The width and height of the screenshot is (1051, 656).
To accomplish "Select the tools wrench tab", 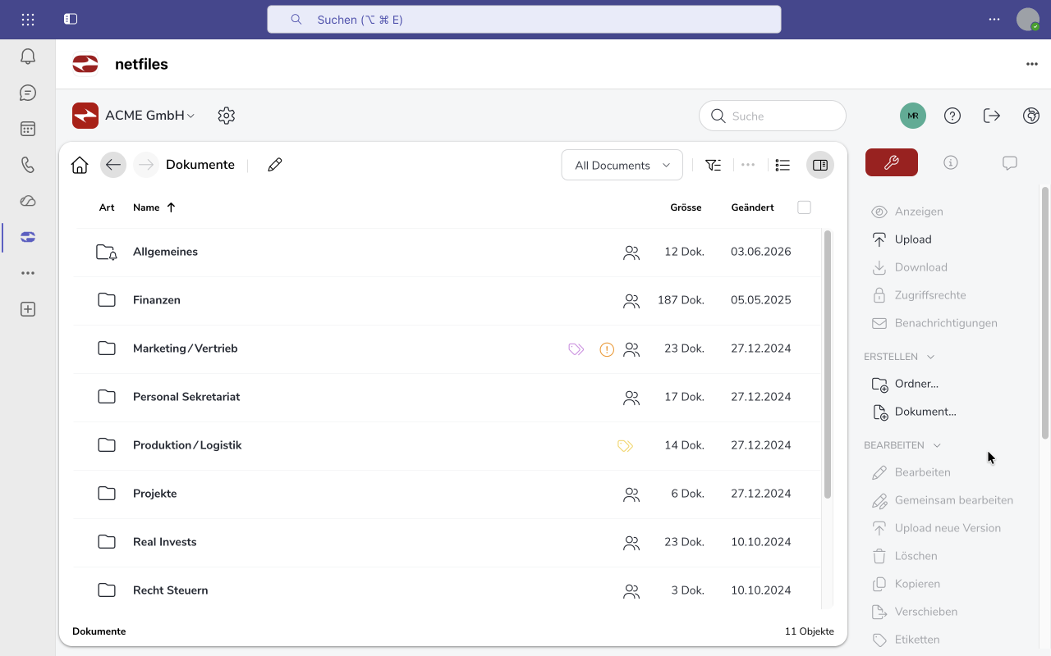I will coord(892,162).
